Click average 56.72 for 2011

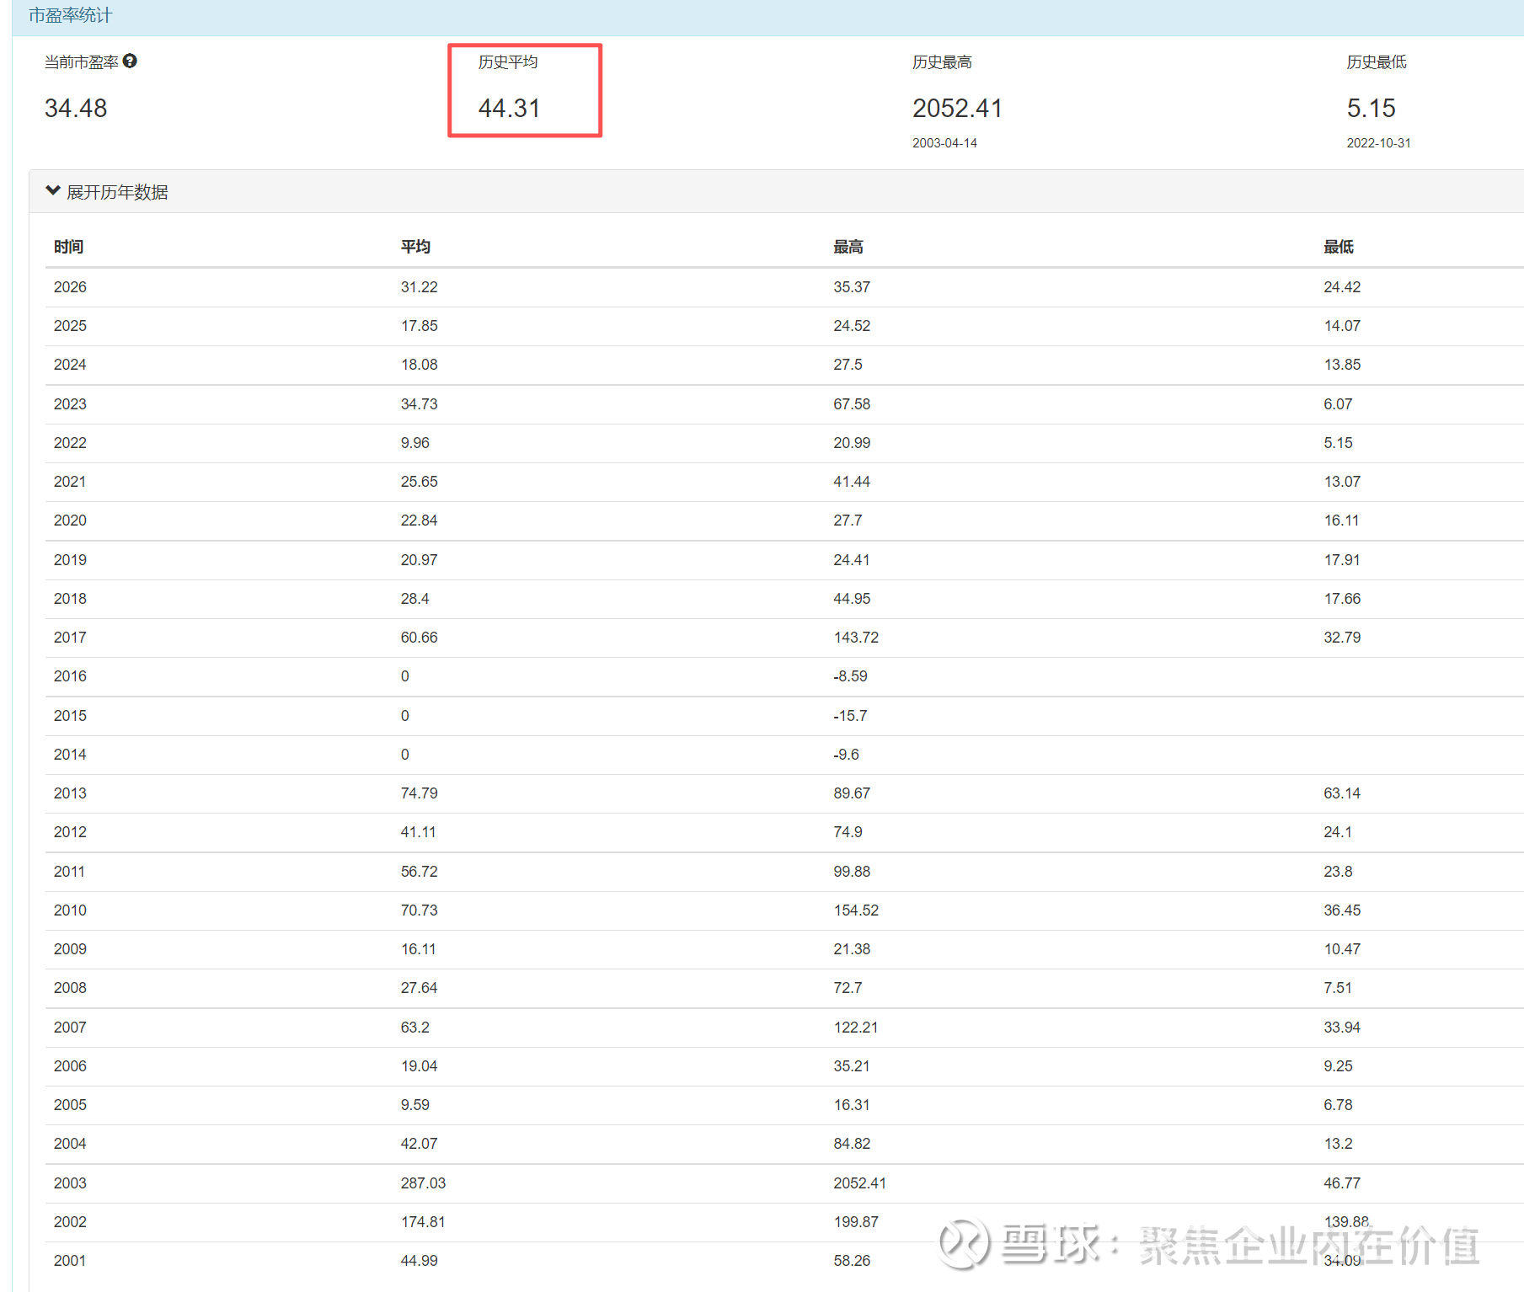coord(420,872)
